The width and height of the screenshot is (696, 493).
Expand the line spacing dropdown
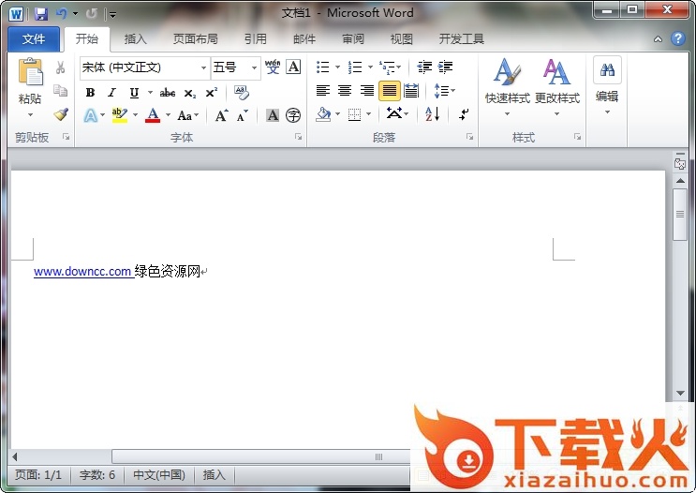coord(452,91)
